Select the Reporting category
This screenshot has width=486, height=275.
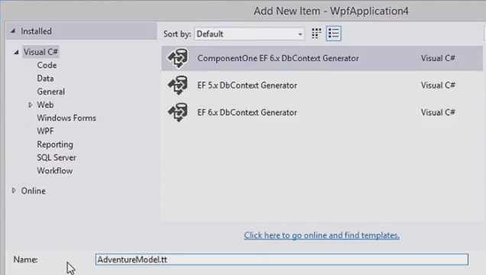(x=55, y=144)
